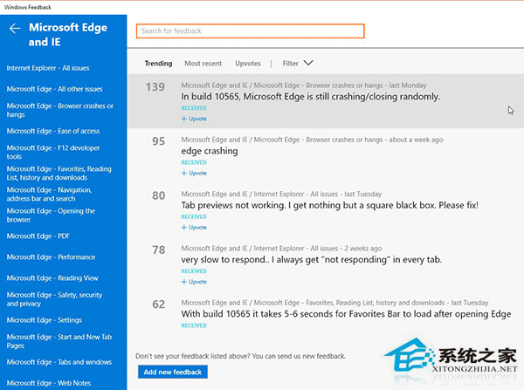Open Start and New Tab Pages category
The height and width of the screenshot is (390, 524).
(x=59, y=342)
